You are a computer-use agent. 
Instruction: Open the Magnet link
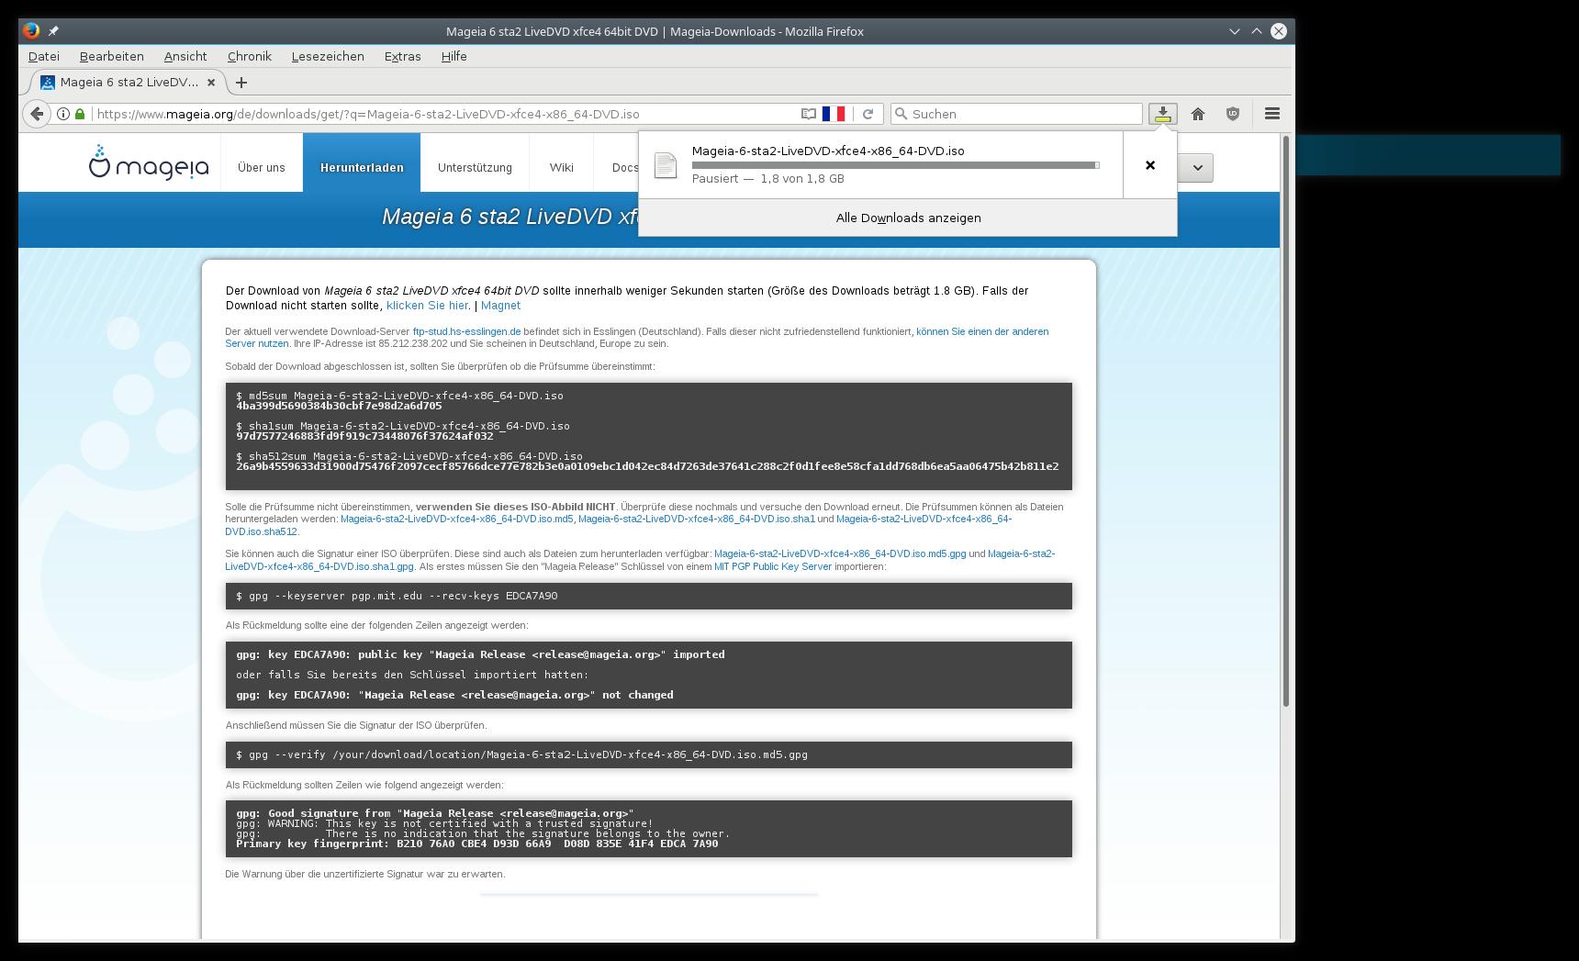(x=500, y=306)
